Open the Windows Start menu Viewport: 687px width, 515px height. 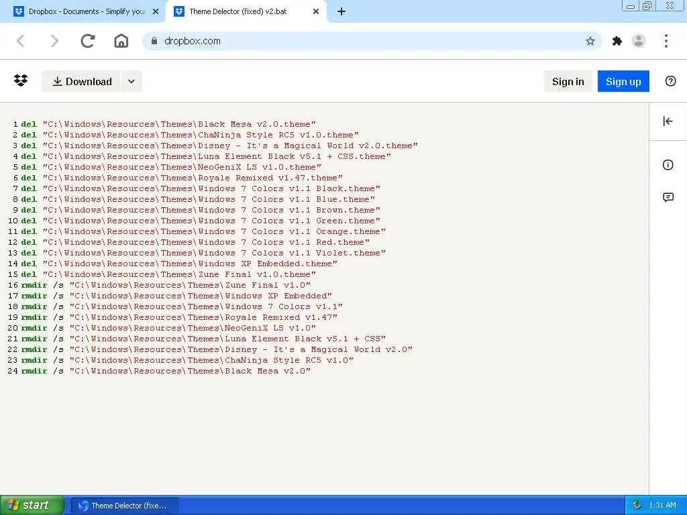(32, 505)
